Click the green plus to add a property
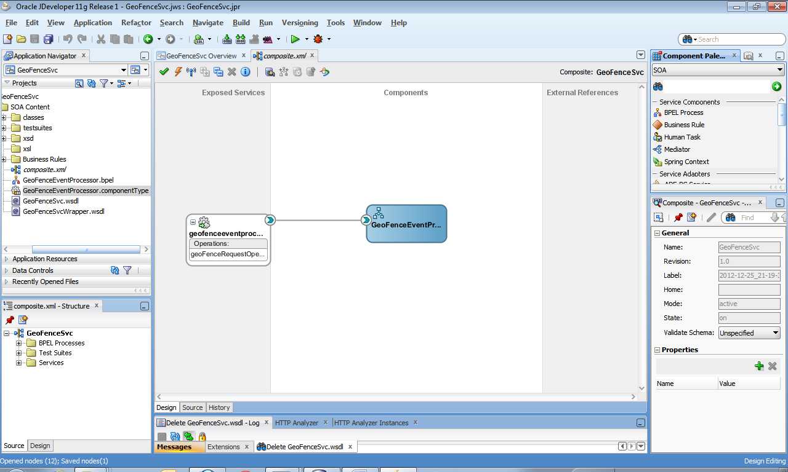 pyautogui.click(x=759, y=366)
